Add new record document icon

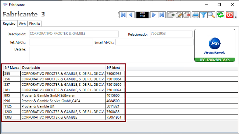tap(171, 15)
